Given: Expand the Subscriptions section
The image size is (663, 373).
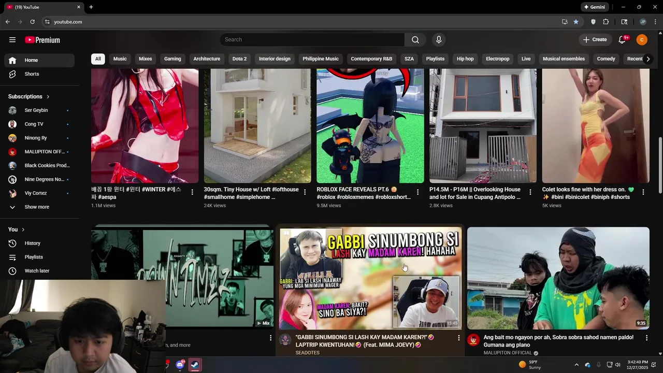Looking at the screenshot, I should point(29,96).
